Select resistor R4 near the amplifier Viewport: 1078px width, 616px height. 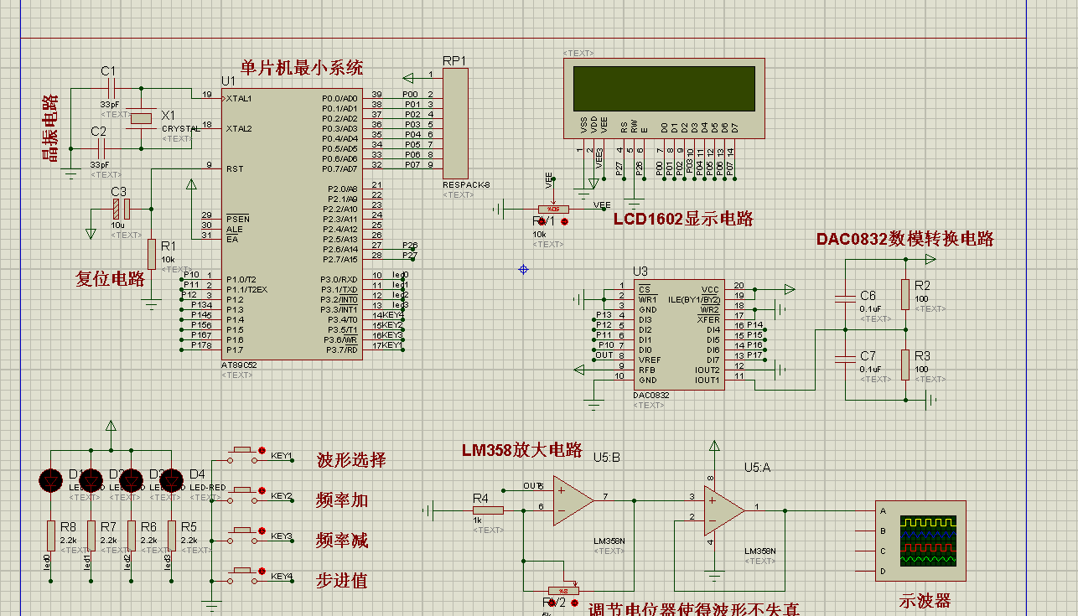coord(489,510)
